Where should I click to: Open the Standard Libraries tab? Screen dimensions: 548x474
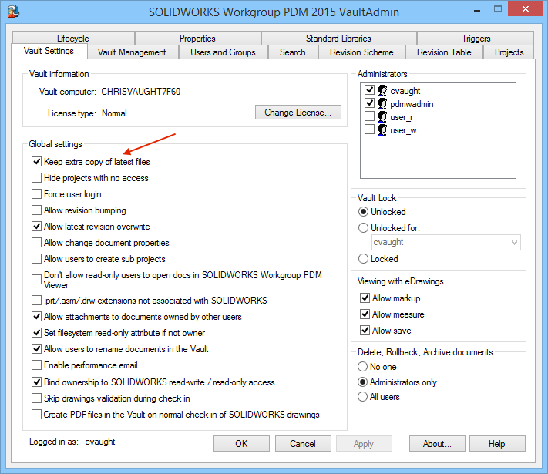pos(338,38)
